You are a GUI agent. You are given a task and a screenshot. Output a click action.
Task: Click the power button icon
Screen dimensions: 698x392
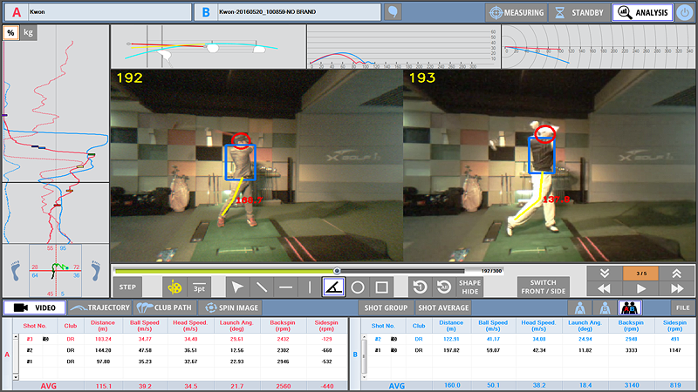(x=684, y=12)
